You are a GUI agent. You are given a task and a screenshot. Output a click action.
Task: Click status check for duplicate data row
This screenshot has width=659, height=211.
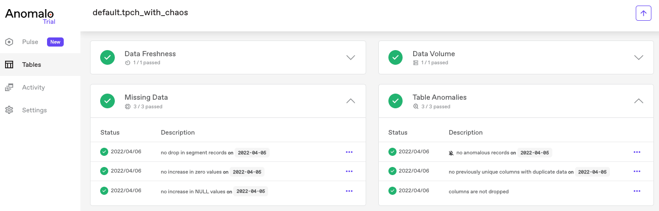392,171
